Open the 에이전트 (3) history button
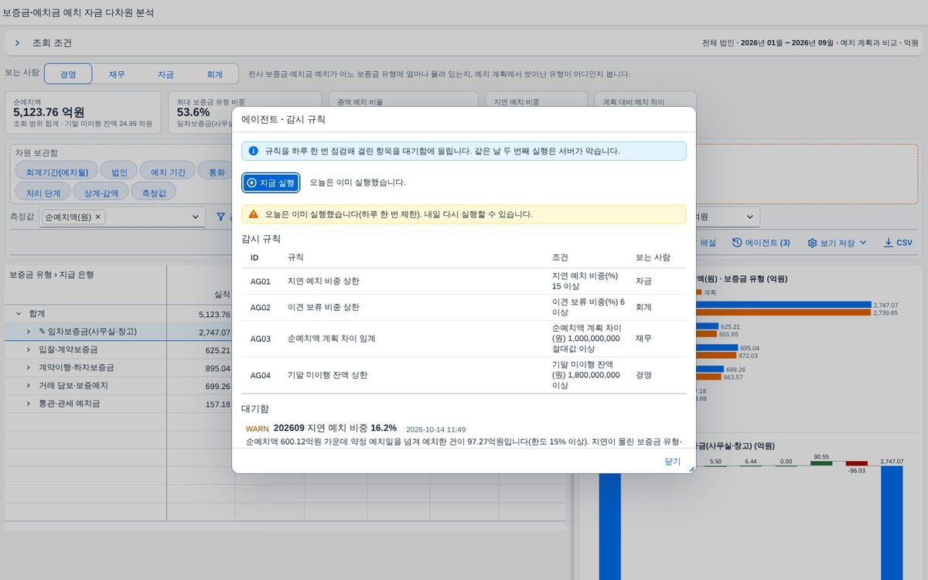 tap(761, 243)
